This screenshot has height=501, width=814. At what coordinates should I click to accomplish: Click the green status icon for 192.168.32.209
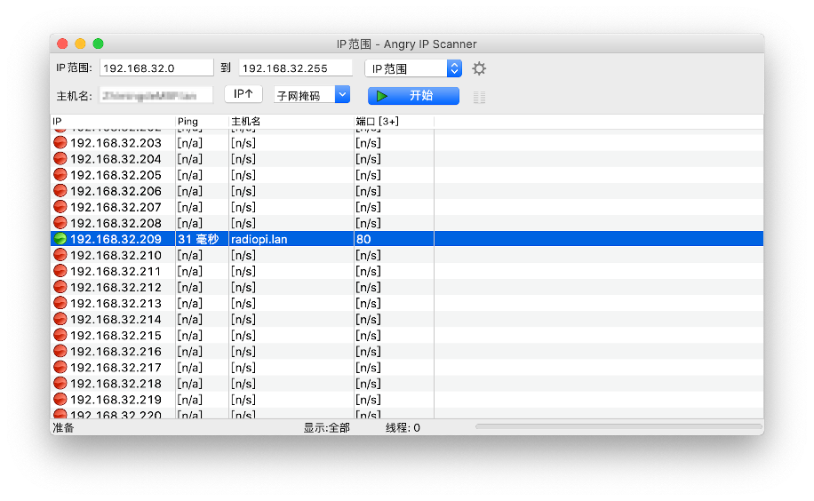(x=60, y=239)
